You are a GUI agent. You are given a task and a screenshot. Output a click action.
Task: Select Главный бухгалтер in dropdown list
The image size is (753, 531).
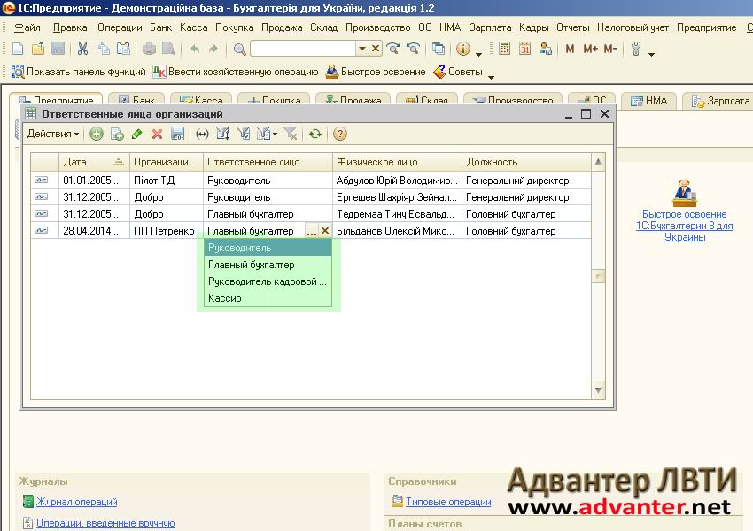coord(268,265)
